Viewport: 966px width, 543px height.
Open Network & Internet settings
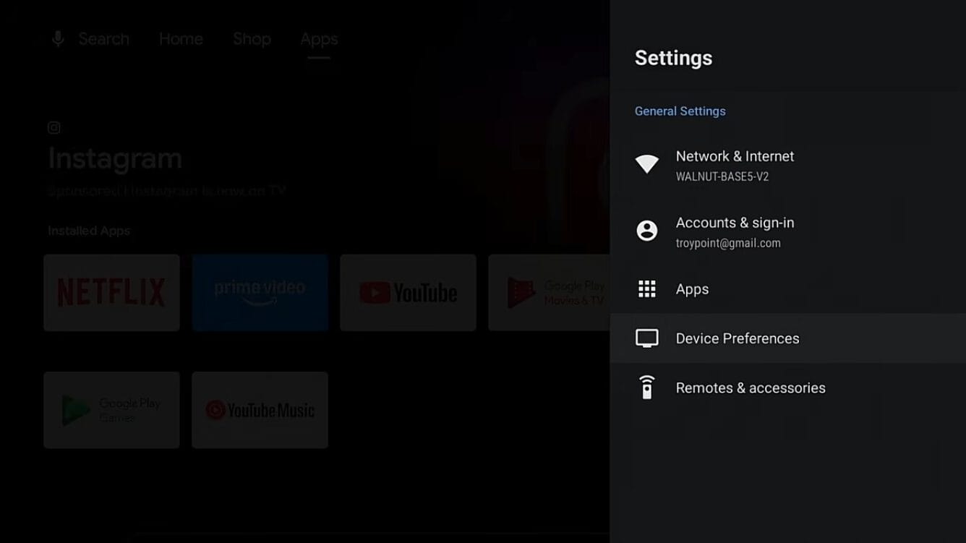click(x=788, y=166)
